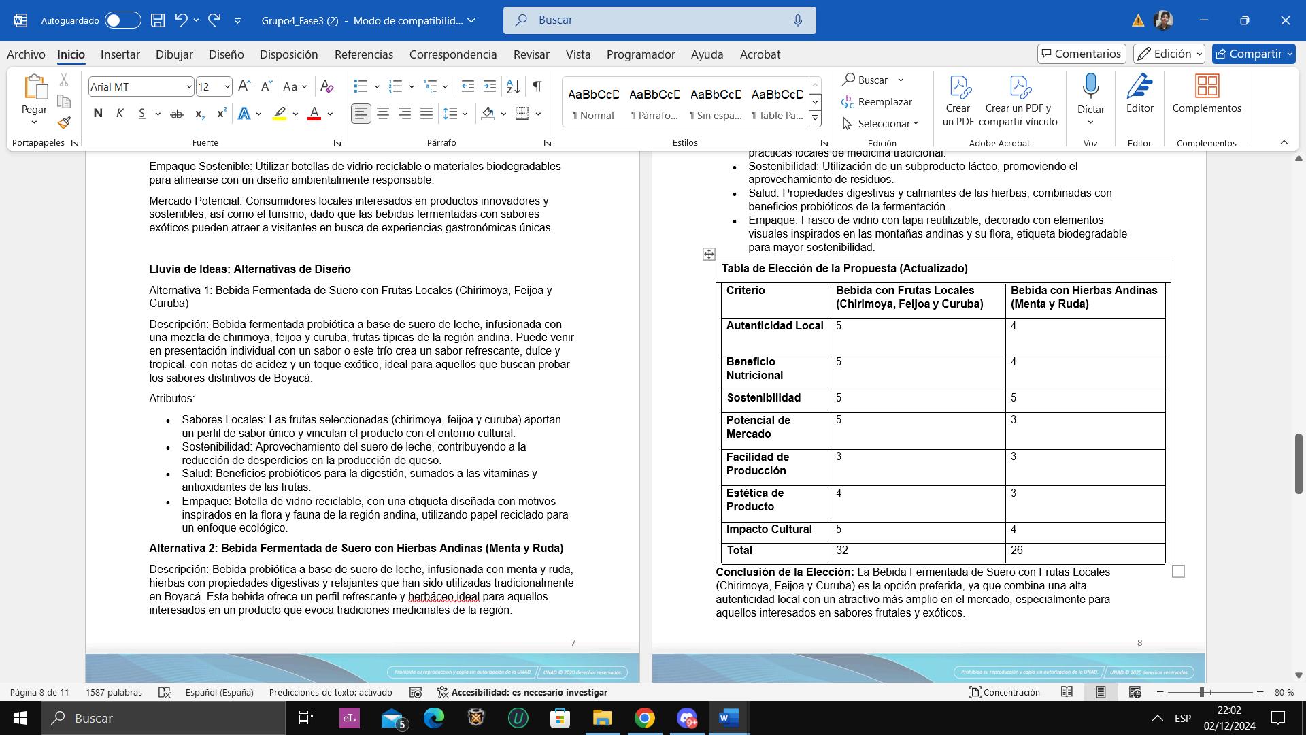
Task: Open Word from the Windows taskbar
Action: (729, 718)
